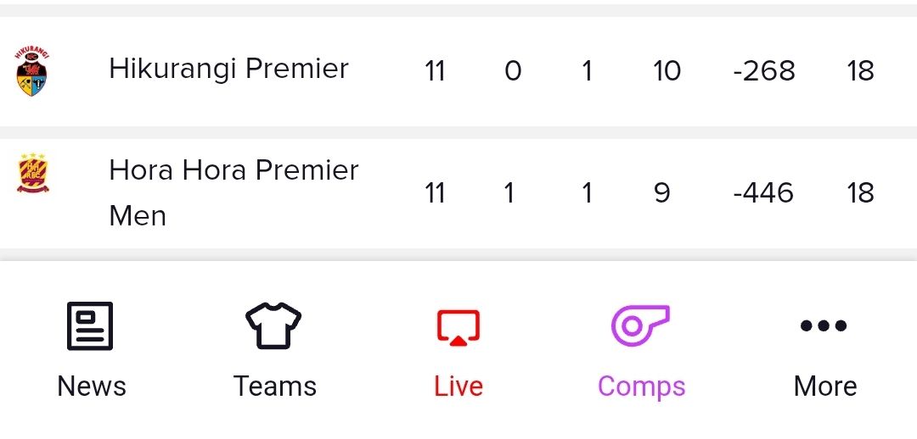Select the Comps whistle icon

click(x=641, y=326)
